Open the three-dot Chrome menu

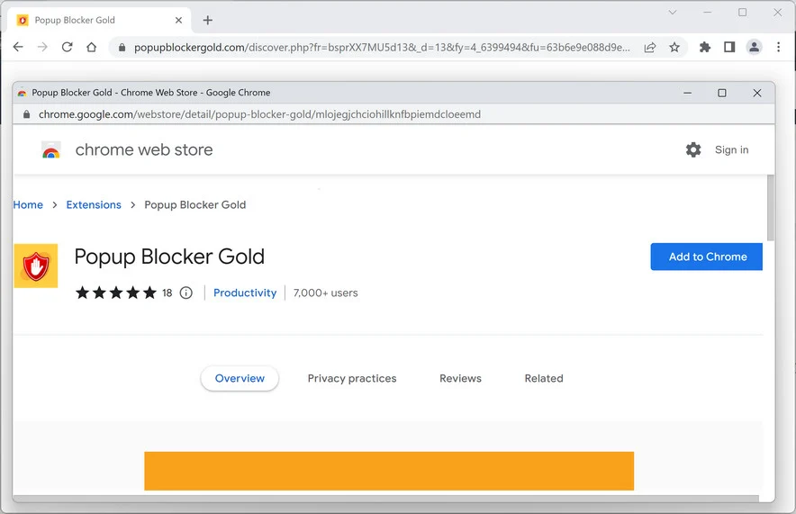click(778, 47)
